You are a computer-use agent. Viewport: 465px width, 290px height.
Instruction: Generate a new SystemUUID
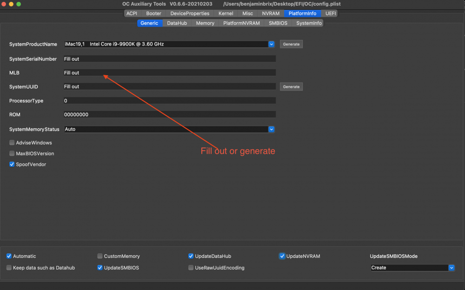pyautogui.click(x=291, y=86)
